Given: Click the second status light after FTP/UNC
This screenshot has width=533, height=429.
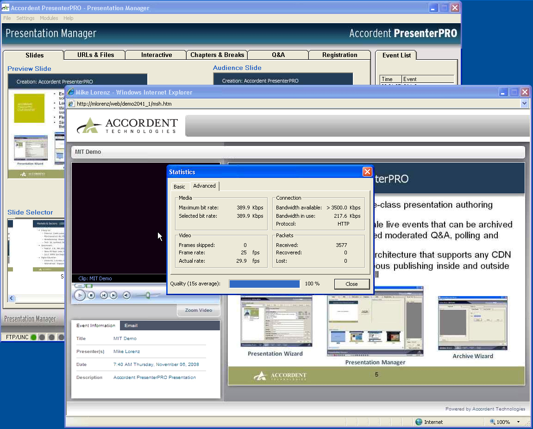Looking at the screenshot, I should click(42, 337).
